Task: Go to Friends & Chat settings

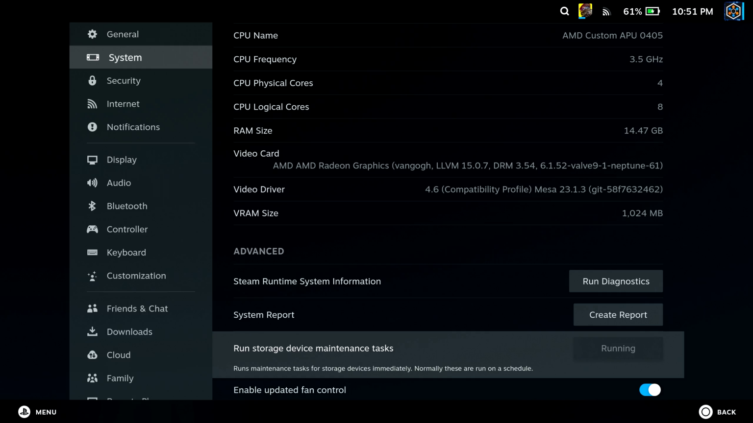Action: (x=137, y=309)
